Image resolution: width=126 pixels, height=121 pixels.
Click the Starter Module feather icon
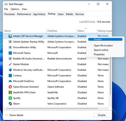point(10,64)
